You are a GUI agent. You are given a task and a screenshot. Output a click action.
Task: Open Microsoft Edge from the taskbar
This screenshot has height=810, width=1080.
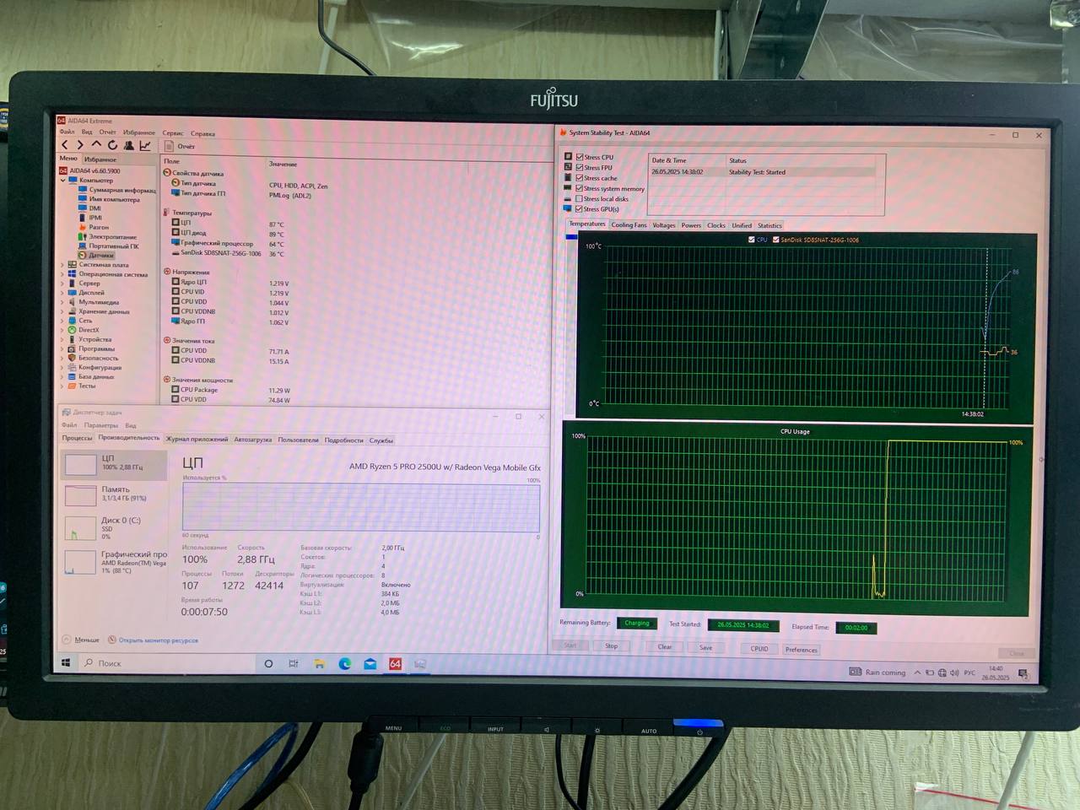coord(344,664)
